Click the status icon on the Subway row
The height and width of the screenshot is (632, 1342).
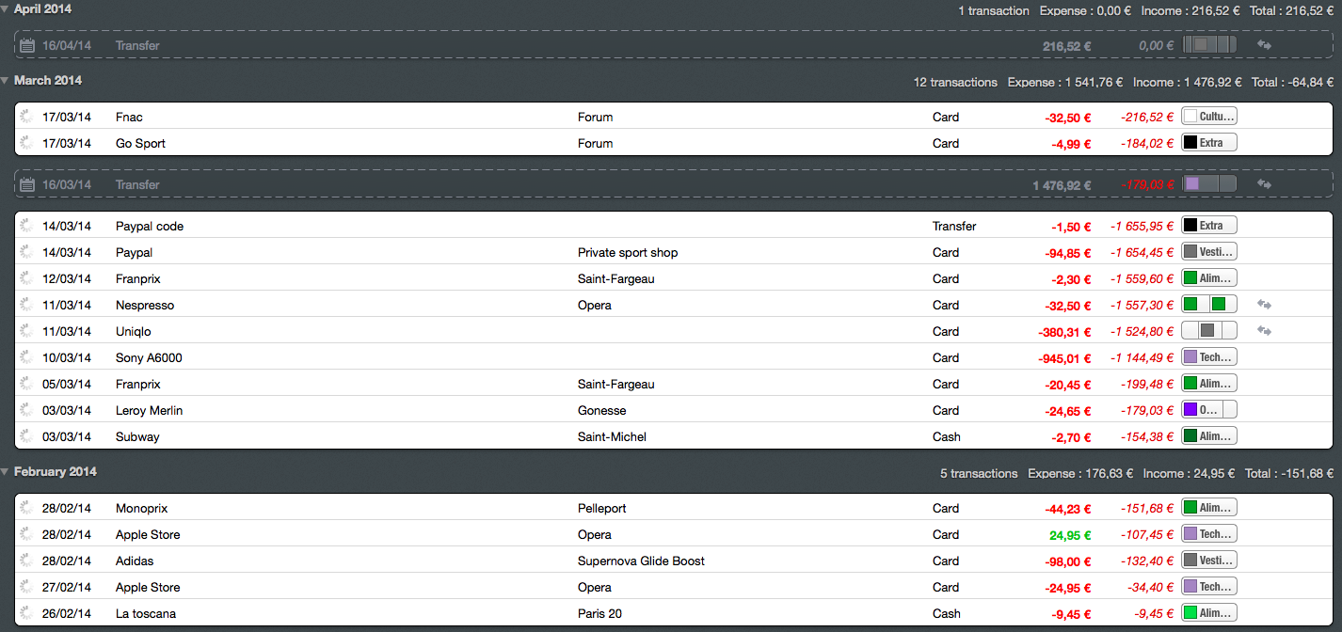[26, 436]
